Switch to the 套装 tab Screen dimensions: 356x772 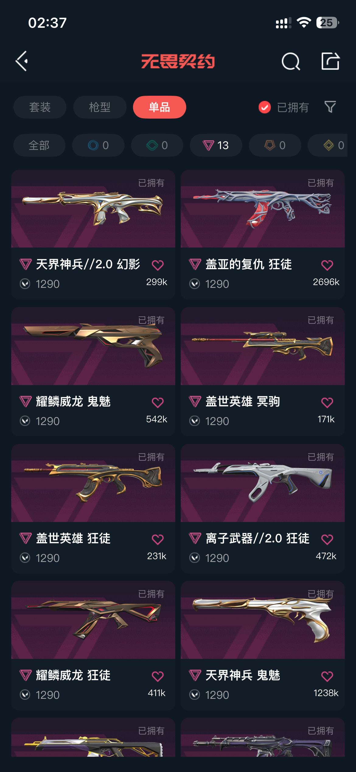[x=40, y=107]
